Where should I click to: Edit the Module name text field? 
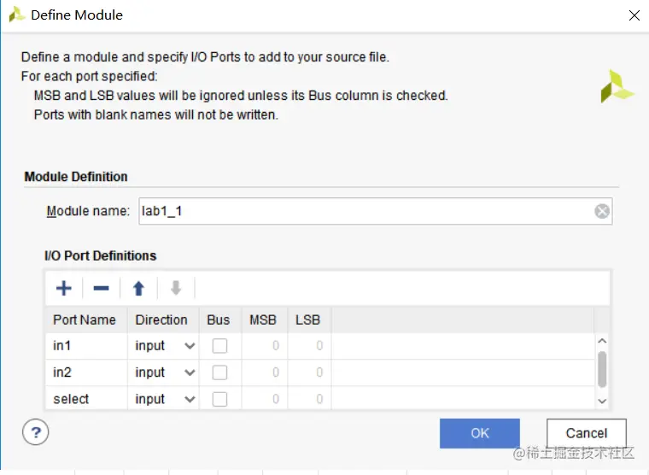tap(363, 211)
